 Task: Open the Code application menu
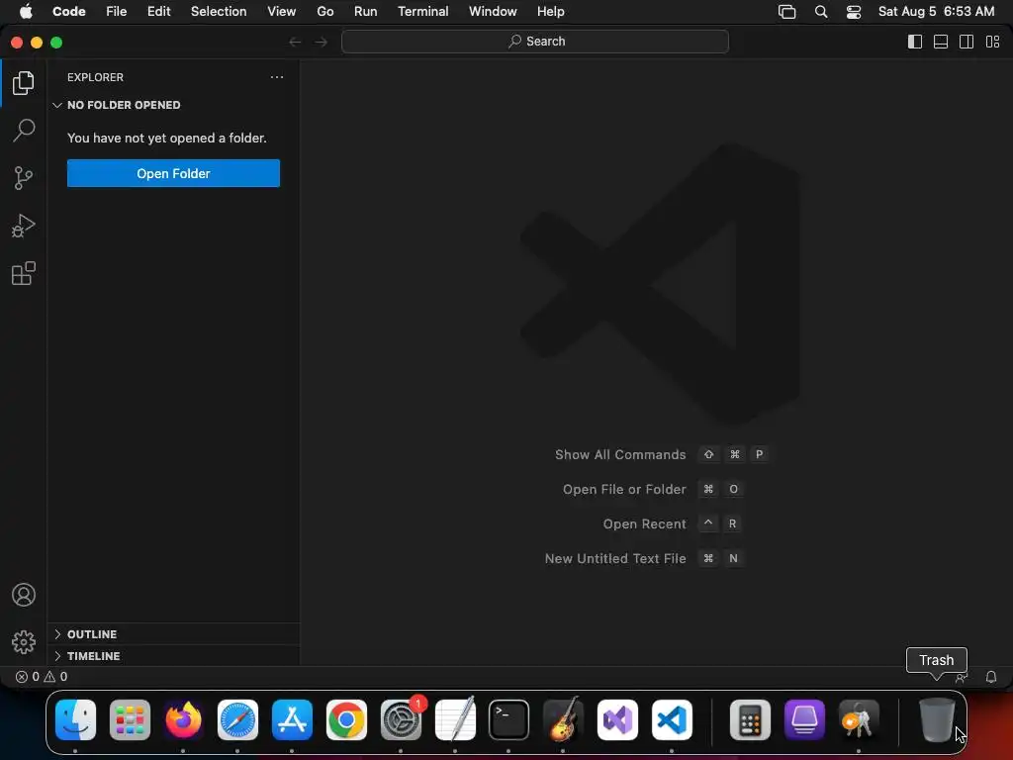[69, 12]
